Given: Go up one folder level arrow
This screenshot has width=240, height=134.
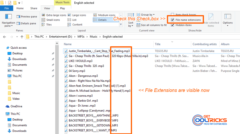Looking at the screenshot, I should (x=22, y=37).
